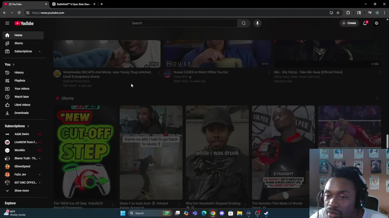
Task: Open Chrome three-dot menu
Action: [384, 13]
